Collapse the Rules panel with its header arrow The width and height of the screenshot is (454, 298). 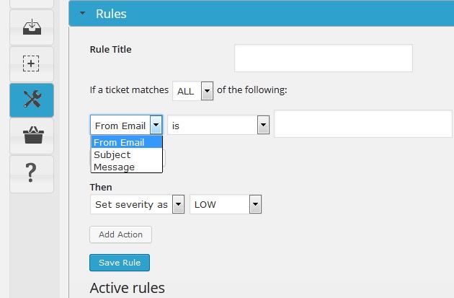83,13
